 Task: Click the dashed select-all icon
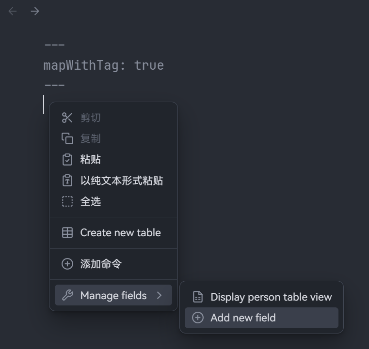(x=67, y=201)
